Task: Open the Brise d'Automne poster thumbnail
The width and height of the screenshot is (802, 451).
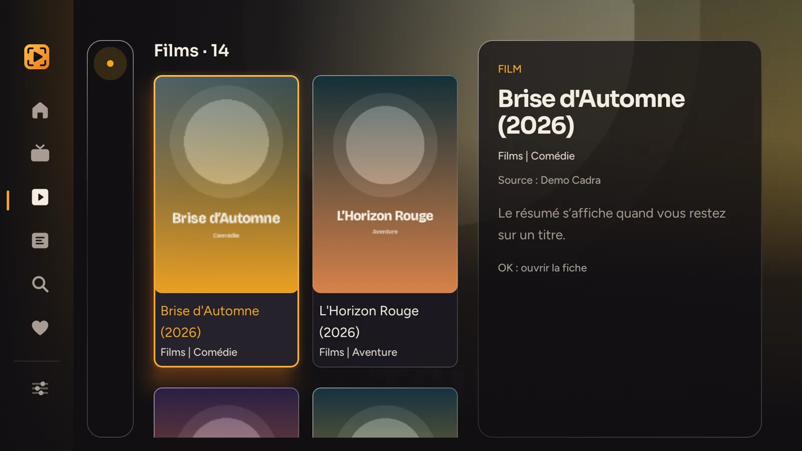Action: (227, 184)
